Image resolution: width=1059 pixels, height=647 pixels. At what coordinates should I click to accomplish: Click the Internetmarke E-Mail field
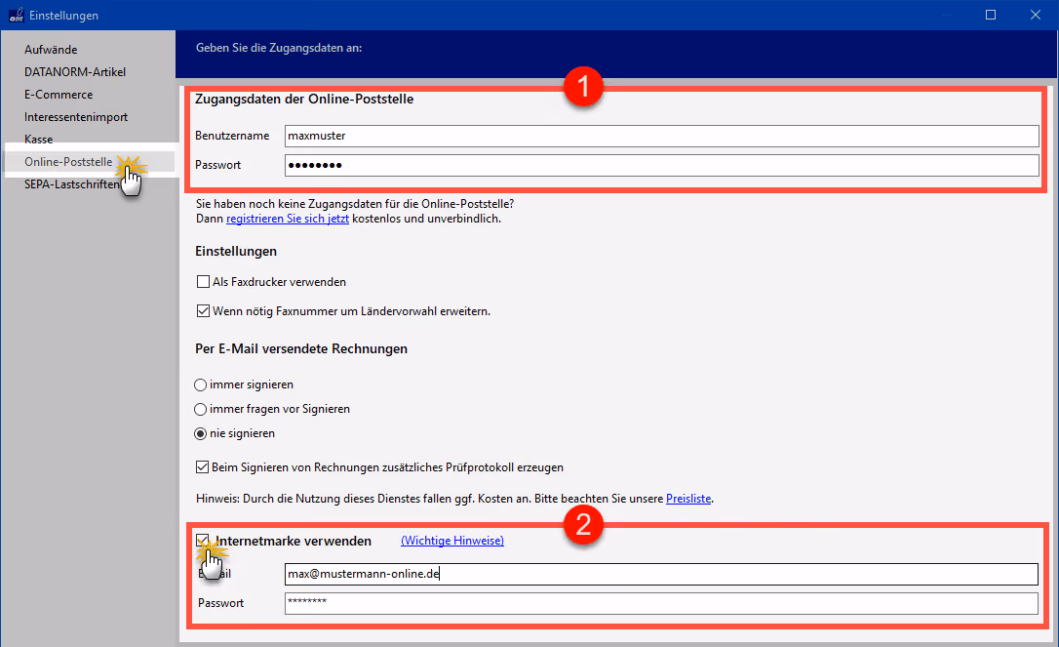(661, 574)
